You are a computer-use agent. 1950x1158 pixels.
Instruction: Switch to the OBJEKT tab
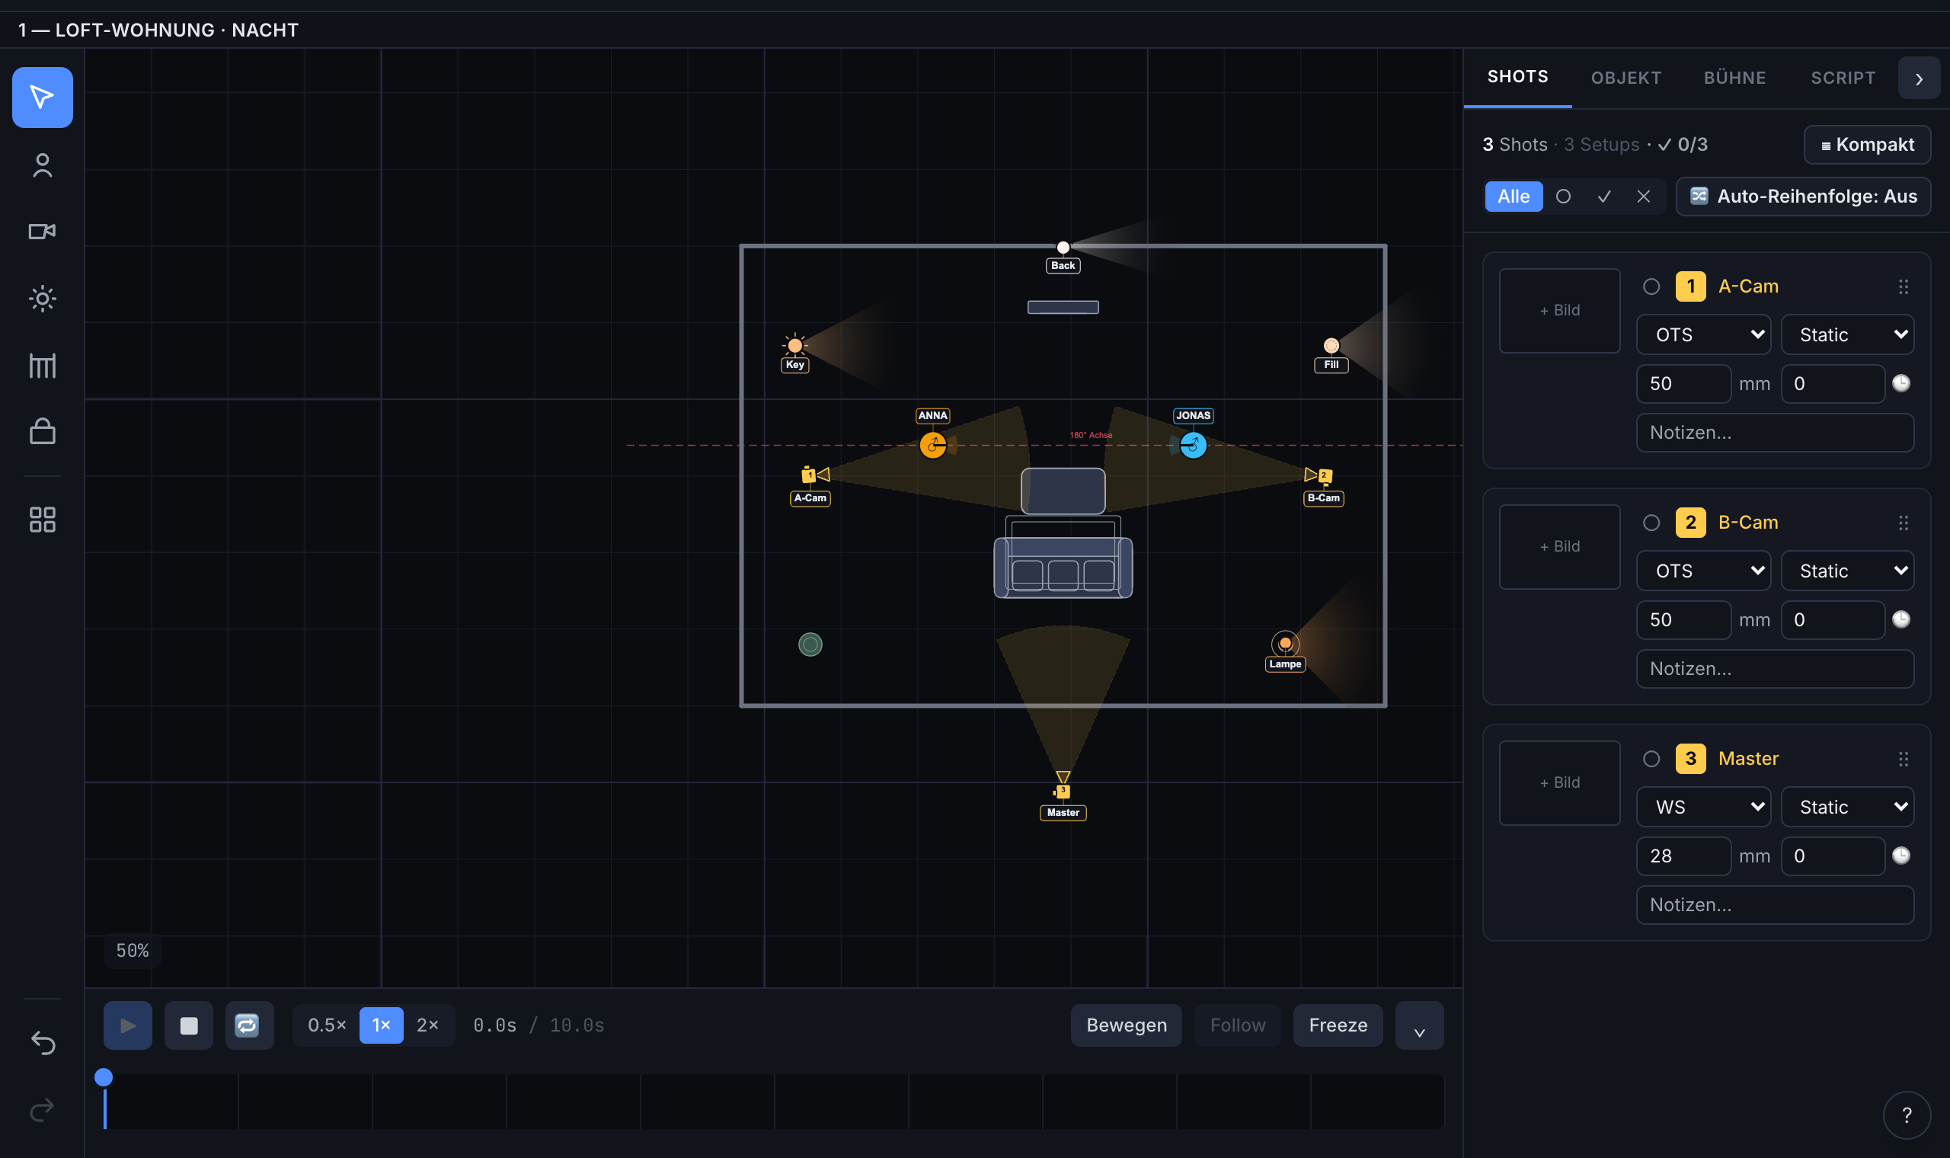click(1626, 78)
